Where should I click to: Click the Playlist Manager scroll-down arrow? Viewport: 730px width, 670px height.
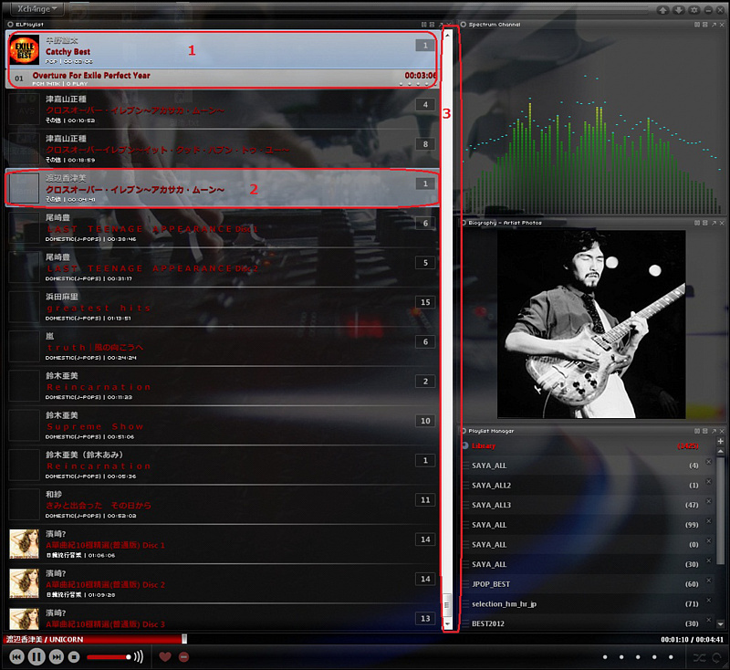coord(721,624)
